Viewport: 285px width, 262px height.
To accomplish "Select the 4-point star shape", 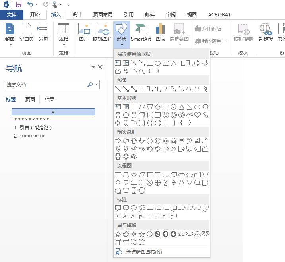I will point(134,234).
